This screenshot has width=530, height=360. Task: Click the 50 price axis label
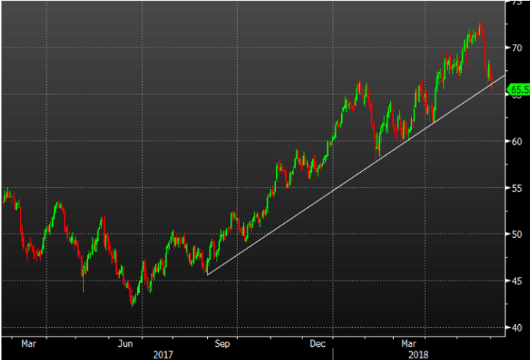517,234
